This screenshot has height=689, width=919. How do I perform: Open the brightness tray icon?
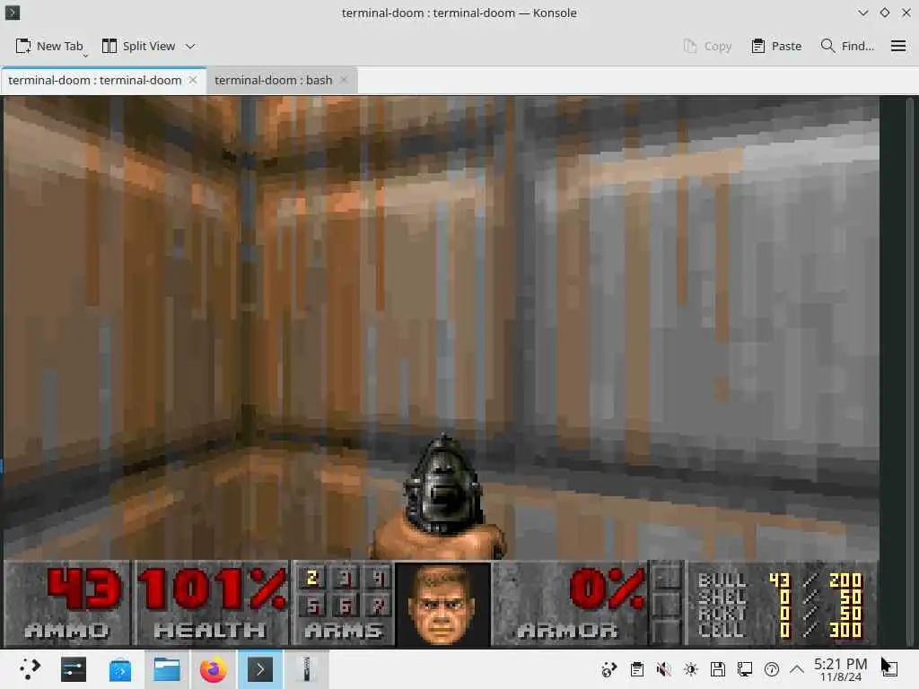[x=690, y=669]
